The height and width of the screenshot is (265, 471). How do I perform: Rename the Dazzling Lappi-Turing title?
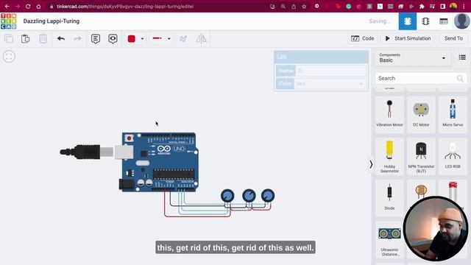(x=52, y=21)
